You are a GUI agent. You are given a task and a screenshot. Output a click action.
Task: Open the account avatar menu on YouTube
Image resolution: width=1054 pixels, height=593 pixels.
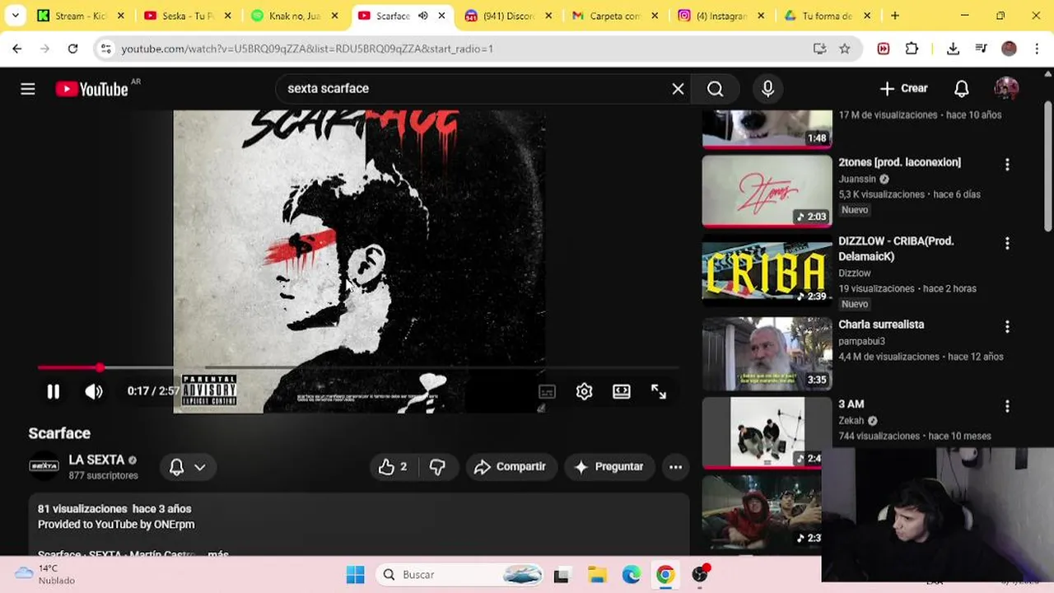click(1006, 89)
